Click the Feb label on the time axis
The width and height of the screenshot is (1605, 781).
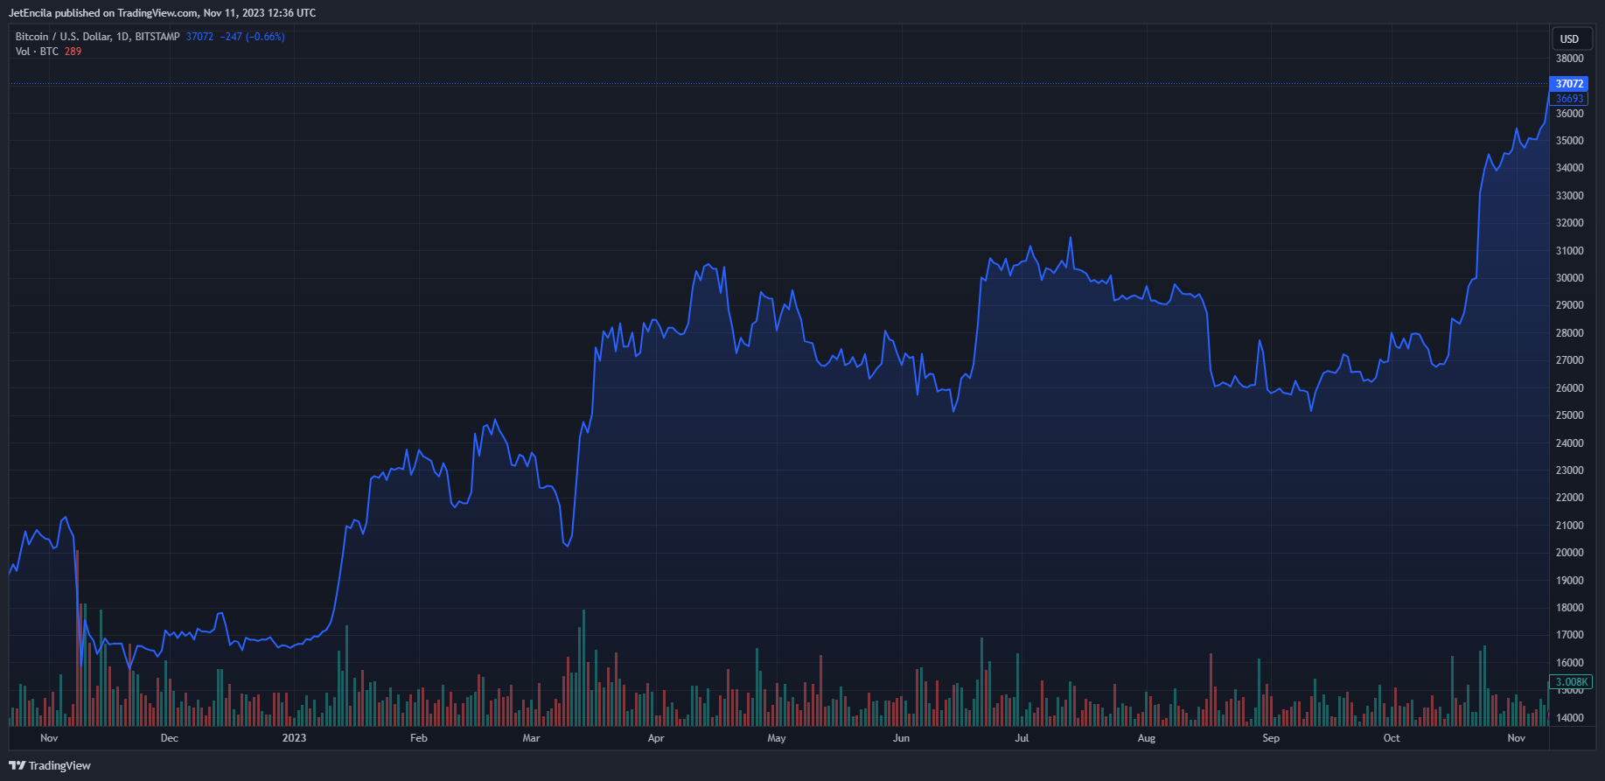tap(419, 738)
